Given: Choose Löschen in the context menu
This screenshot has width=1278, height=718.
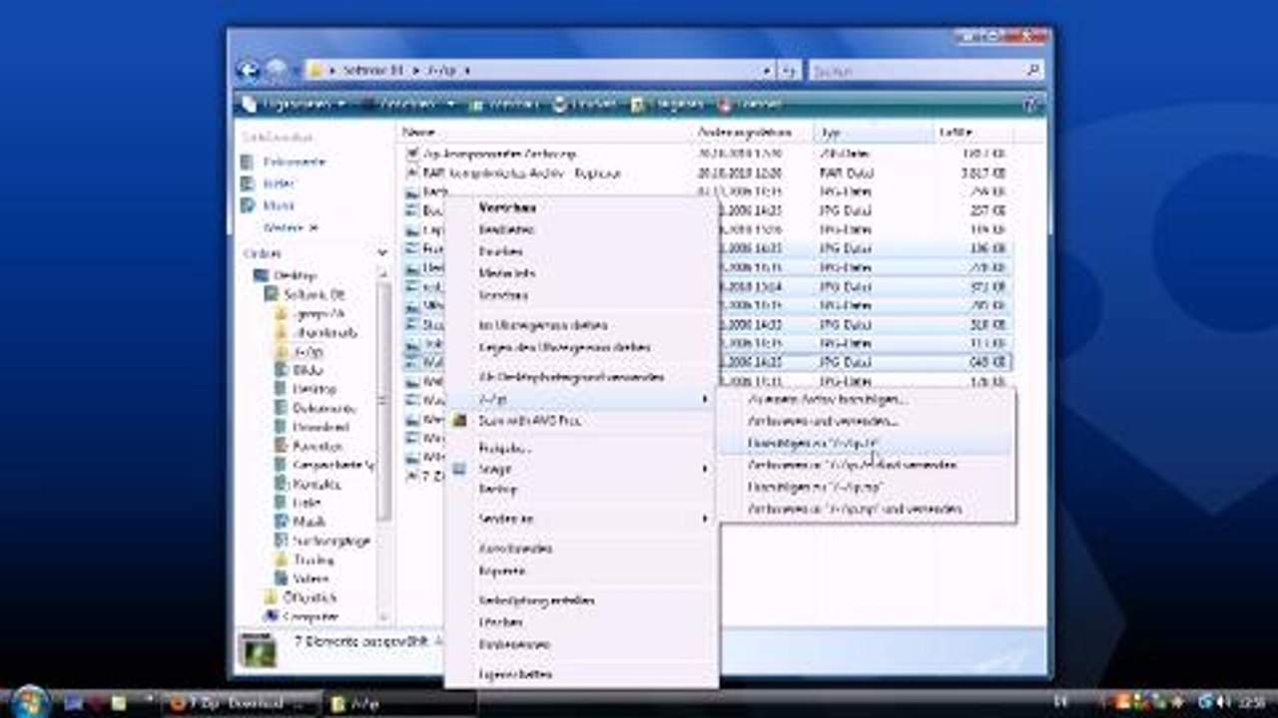Looking at the screenshot, I should pyautogui.click(x=580, y=622).
